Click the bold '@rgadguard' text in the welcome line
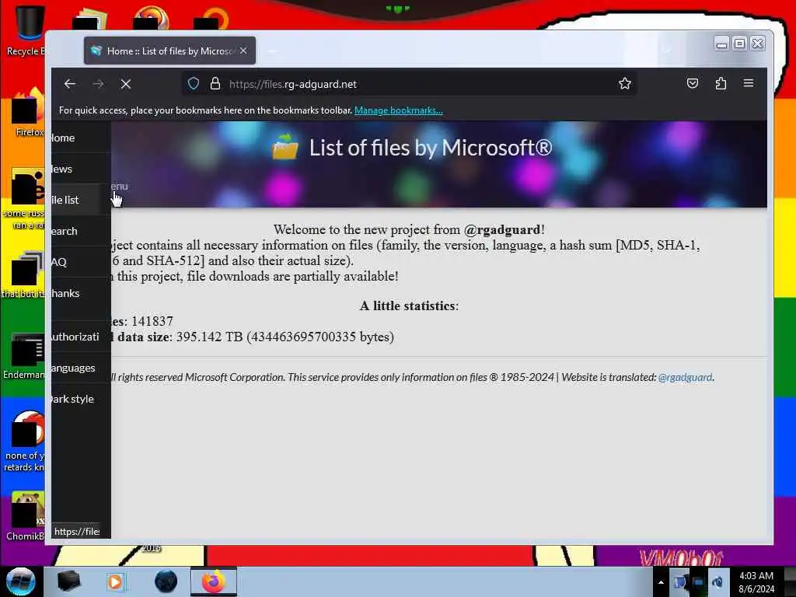Screen dimensions: 796x597 click(x=501, y=229)
